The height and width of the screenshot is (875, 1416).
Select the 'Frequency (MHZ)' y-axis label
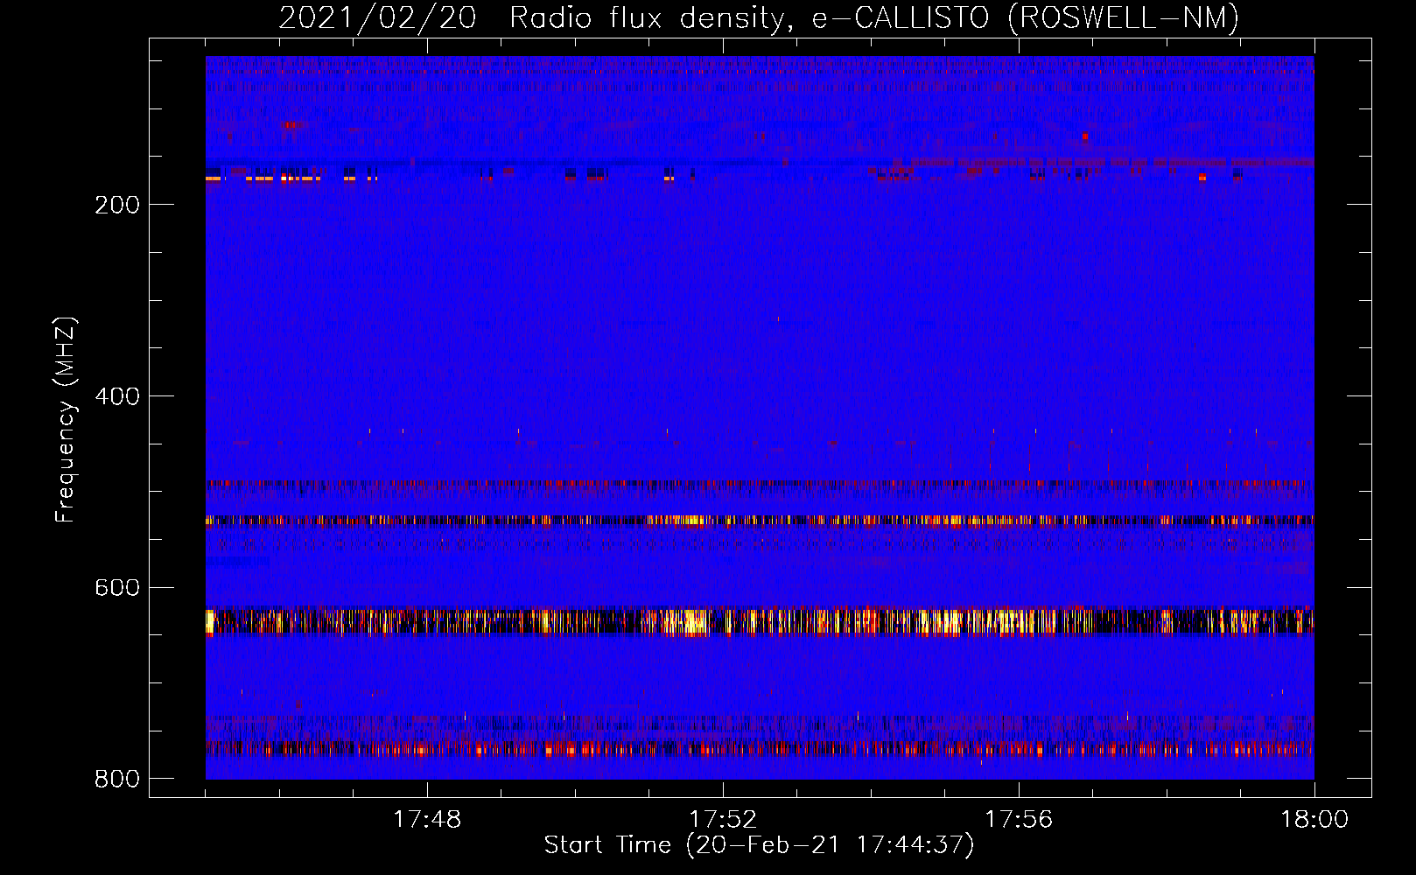tap(66, 420)
